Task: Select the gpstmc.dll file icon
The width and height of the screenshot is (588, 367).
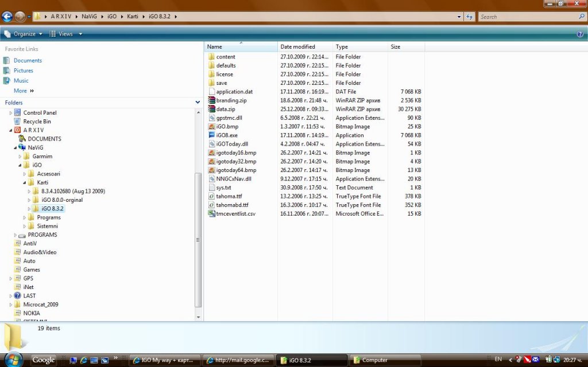Action: 211,118
